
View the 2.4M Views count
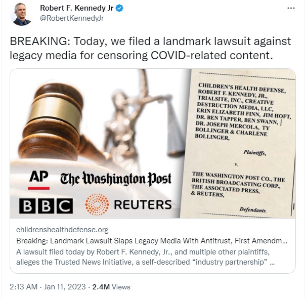click(111, 287)
